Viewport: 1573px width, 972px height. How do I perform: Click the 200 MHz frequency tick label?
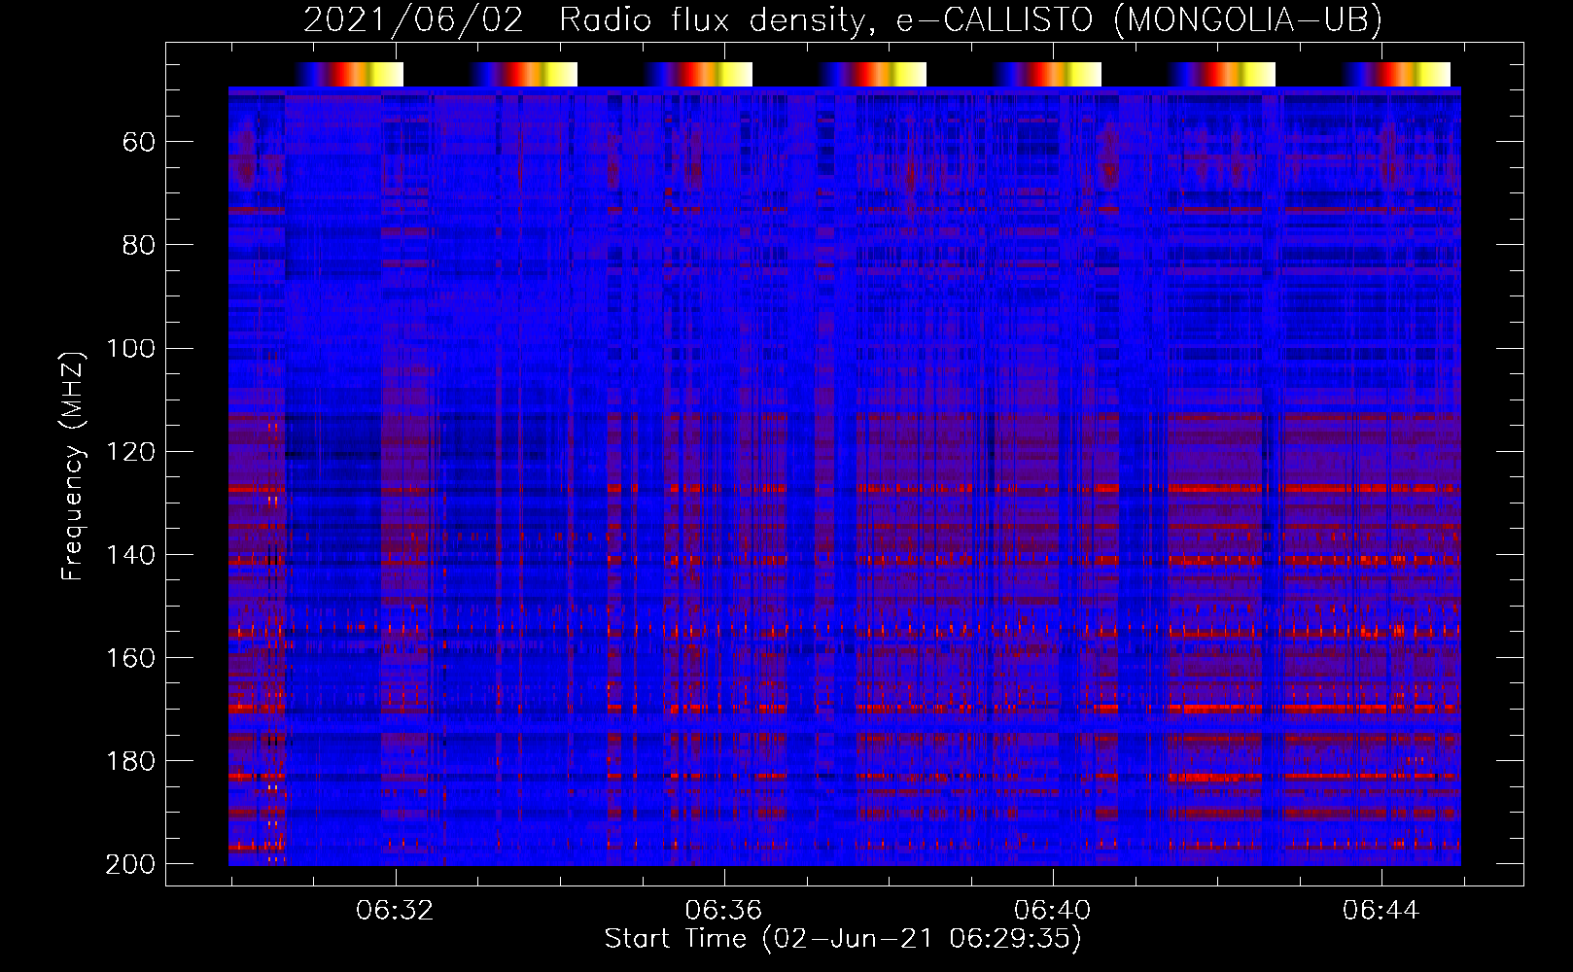point(131,864)
